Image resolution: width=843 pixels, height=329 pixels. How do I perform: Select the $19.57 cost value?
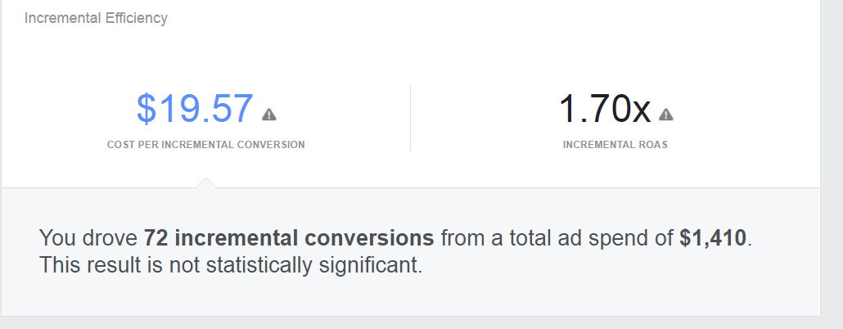[x=195, y=110]
